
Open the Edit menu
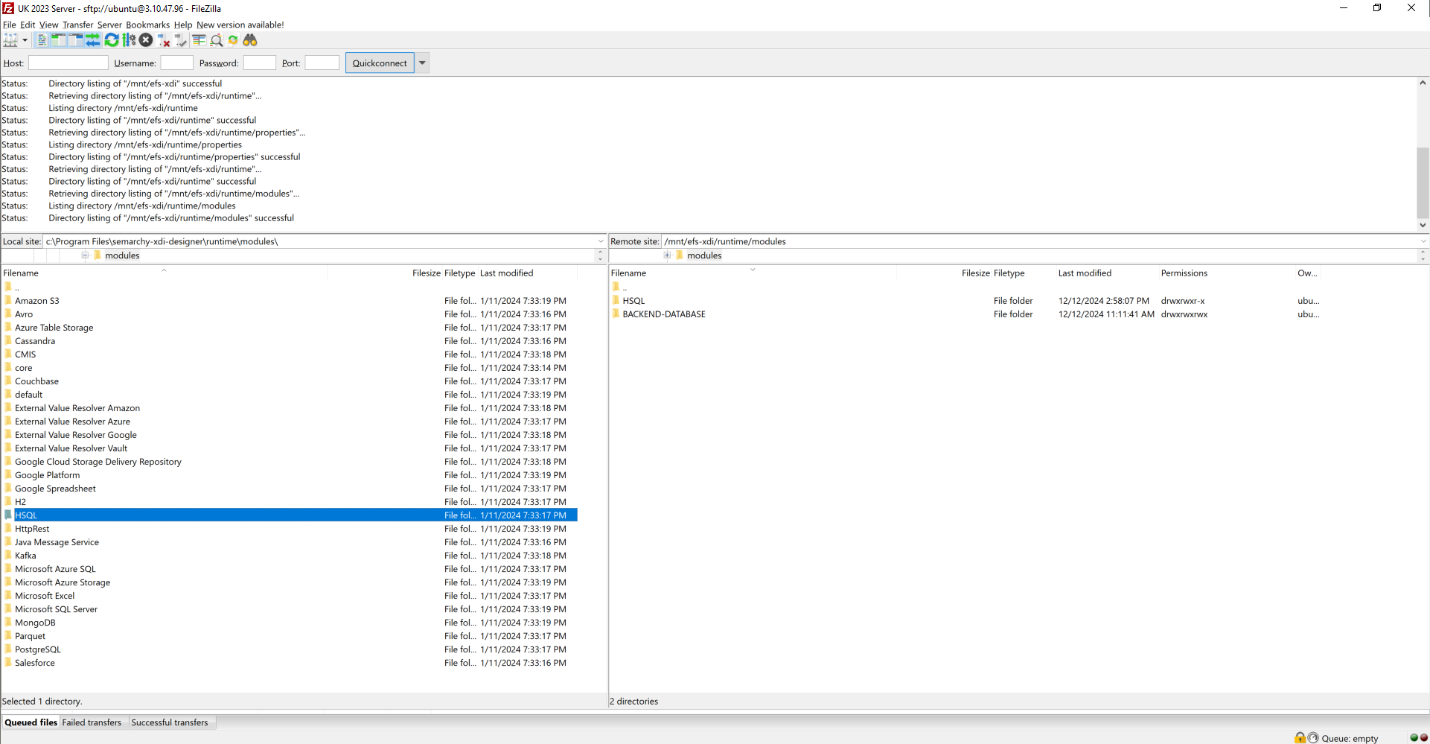(x=28, y=25)
